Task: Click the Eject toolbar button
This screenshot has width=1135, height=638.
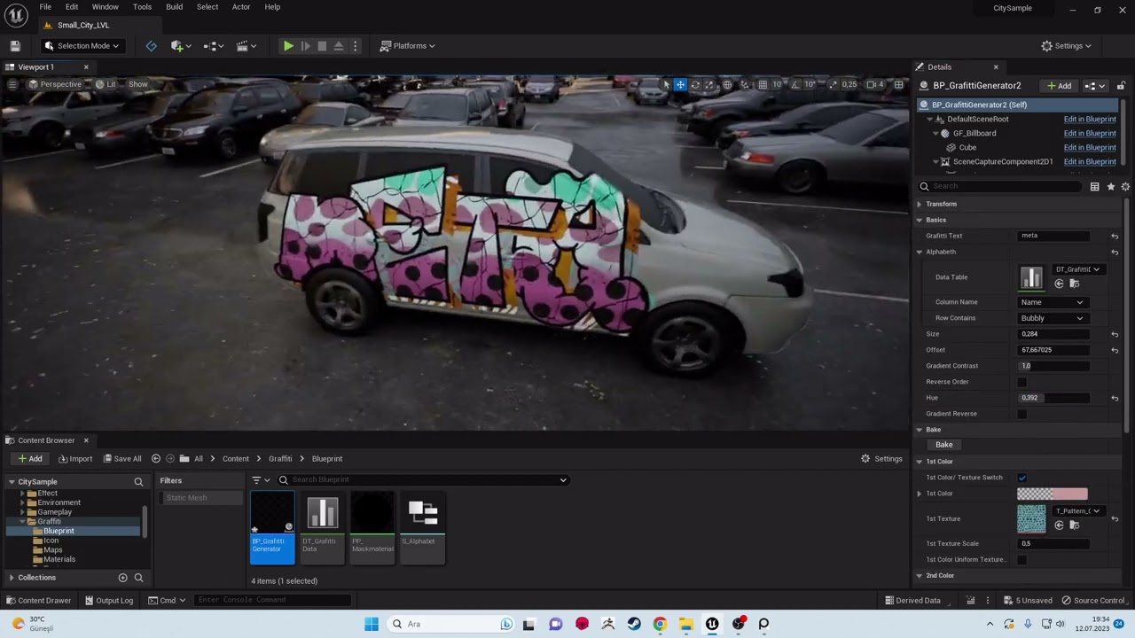Action: [x=339, y=46]
